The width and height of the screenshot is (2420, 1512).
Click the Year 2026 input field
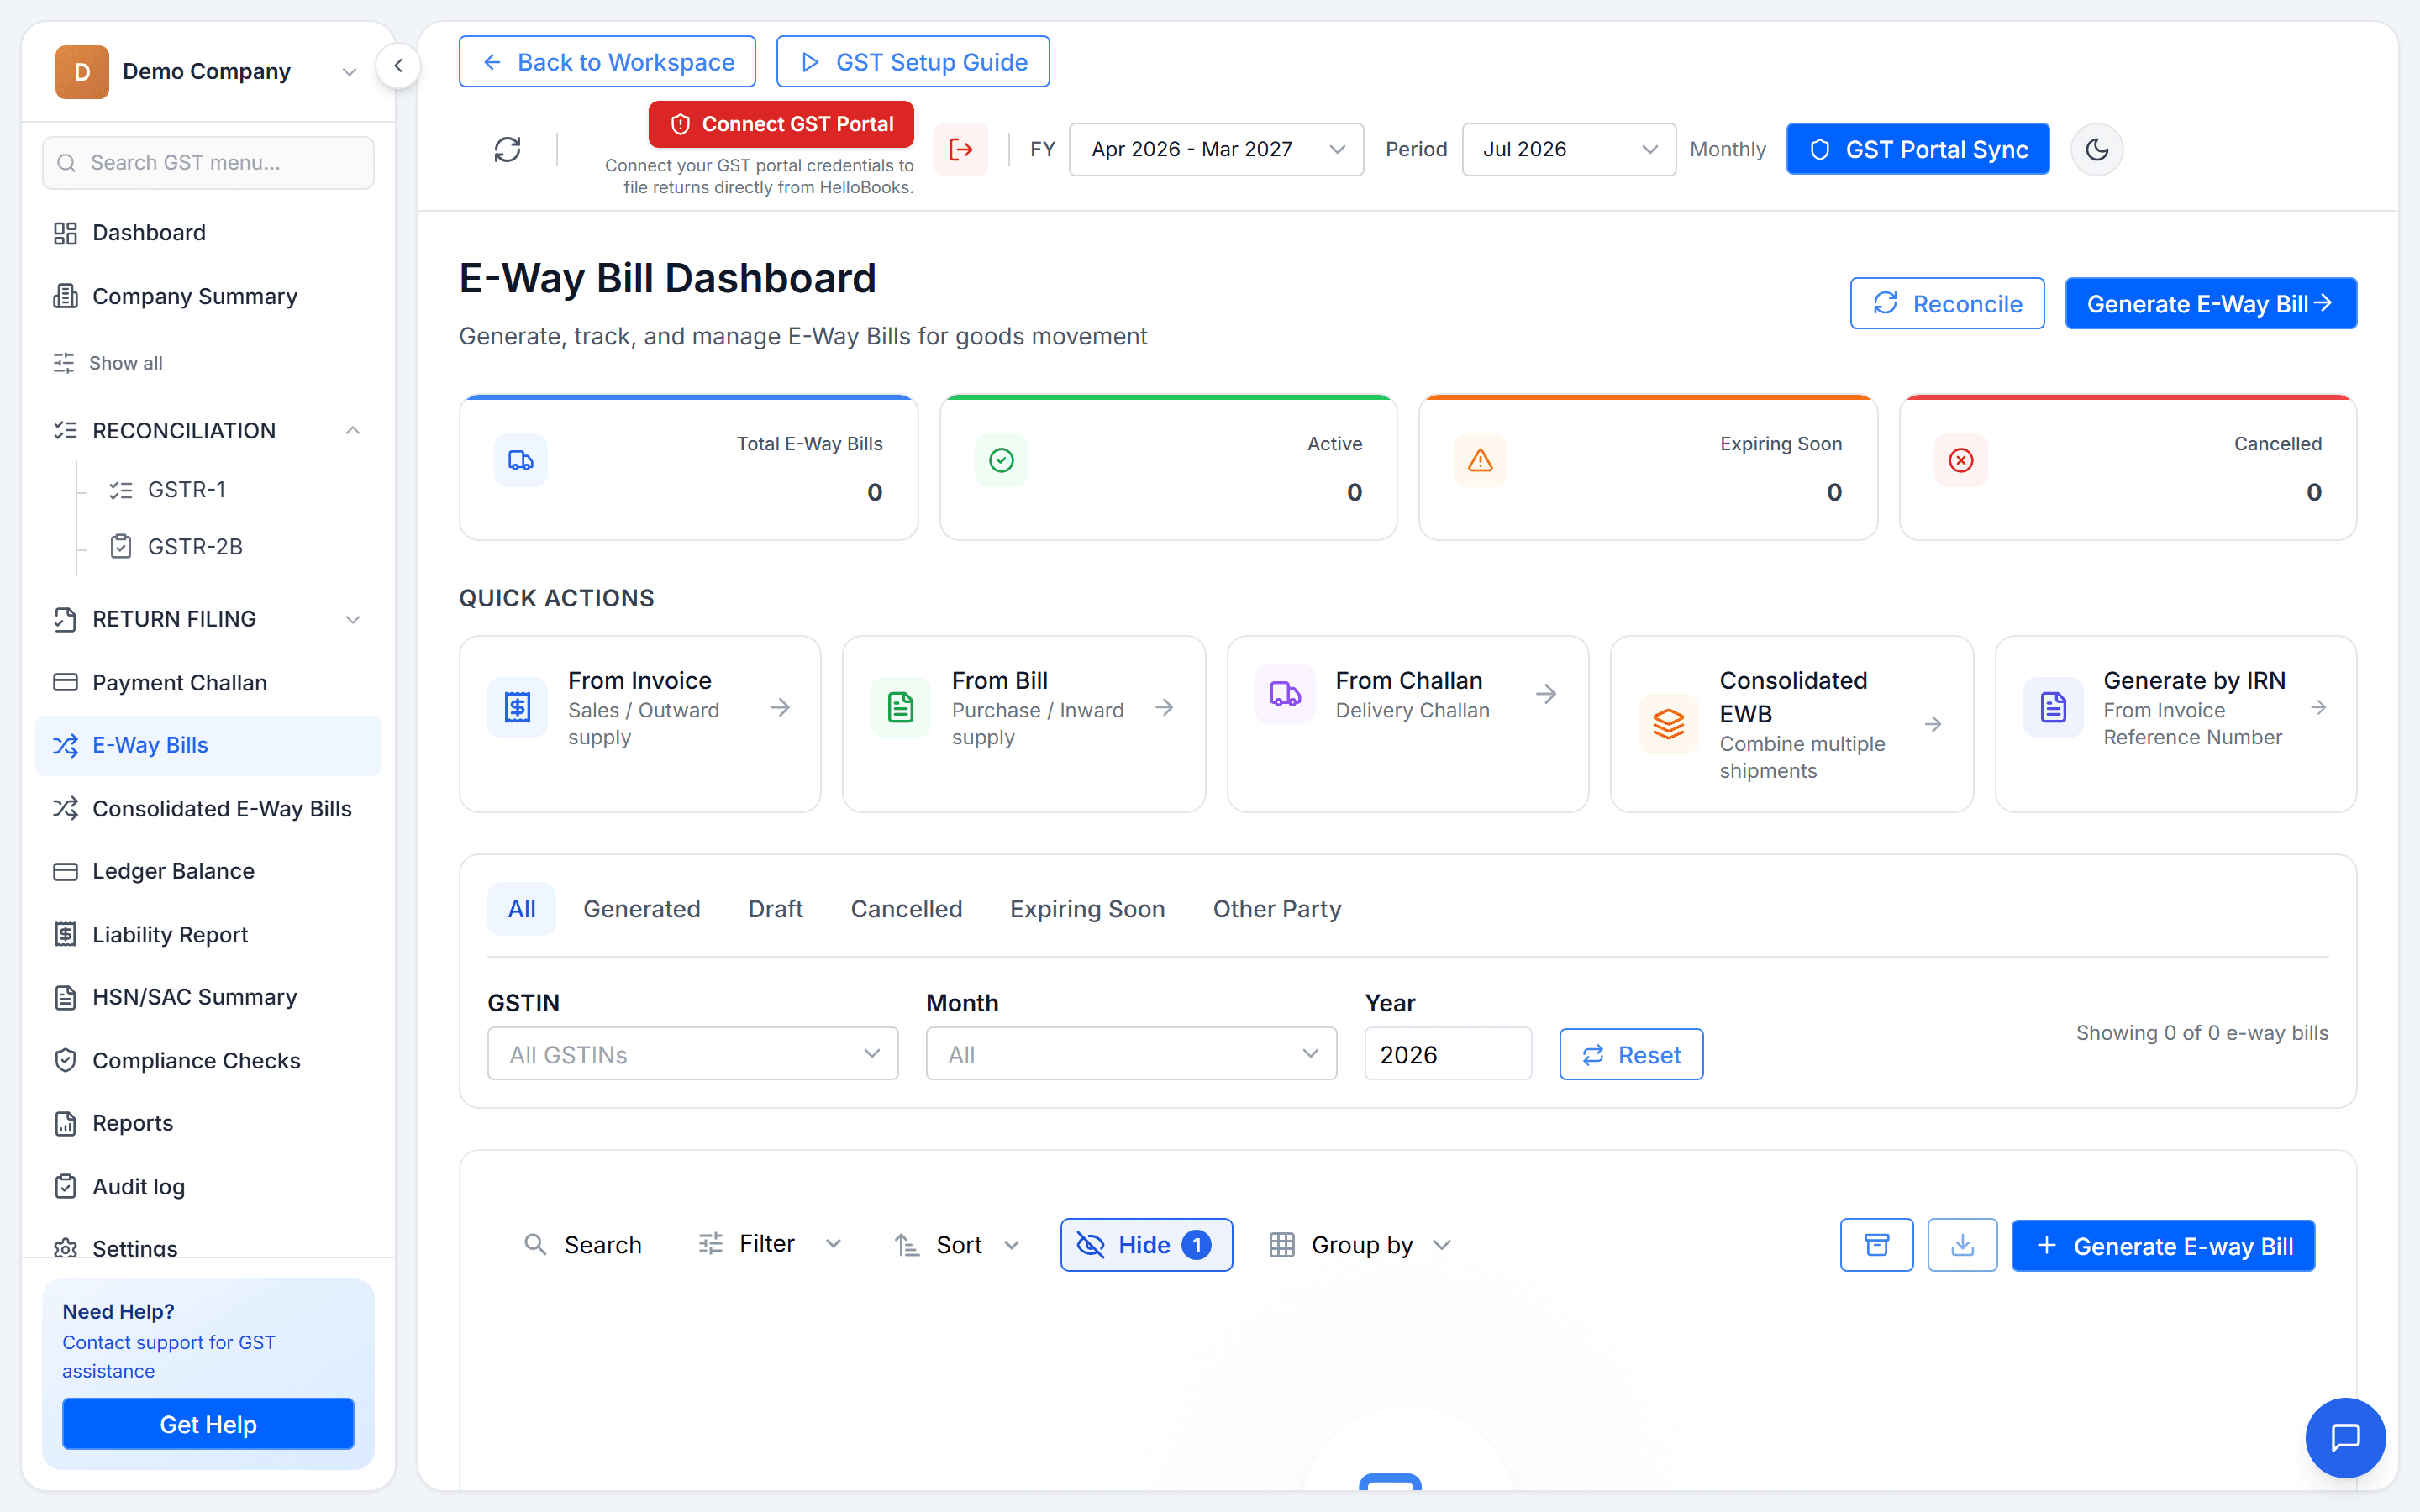coord(1448,1054)
